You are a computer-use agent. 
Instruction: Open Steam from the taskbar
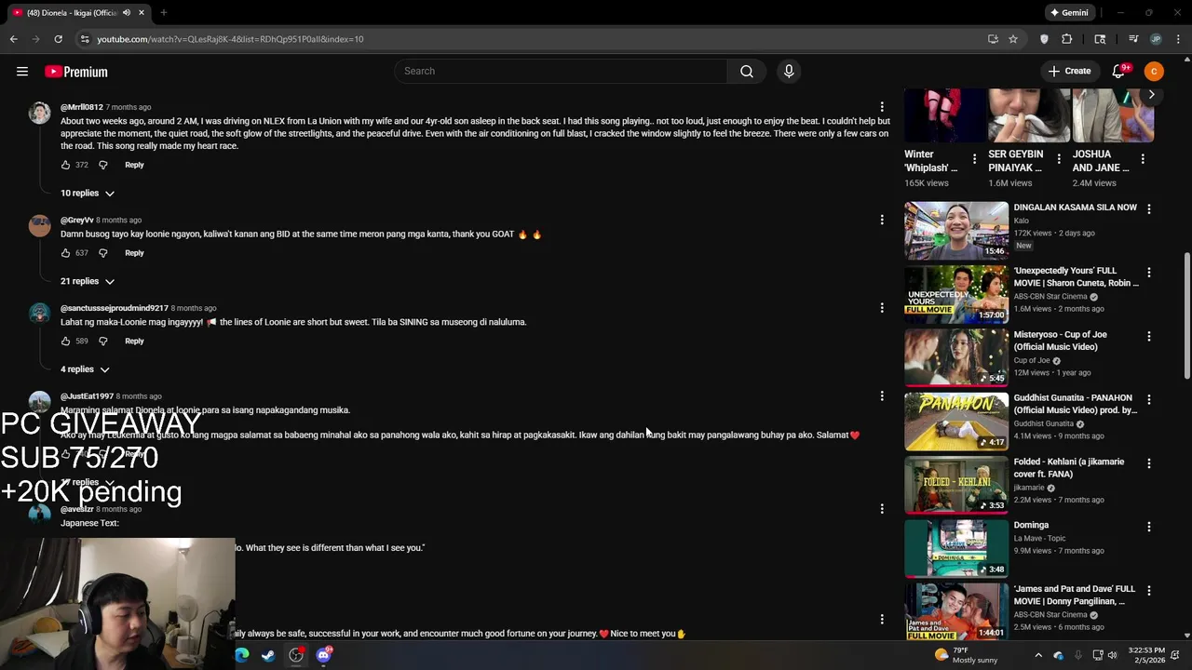click(x=268, y=655)
